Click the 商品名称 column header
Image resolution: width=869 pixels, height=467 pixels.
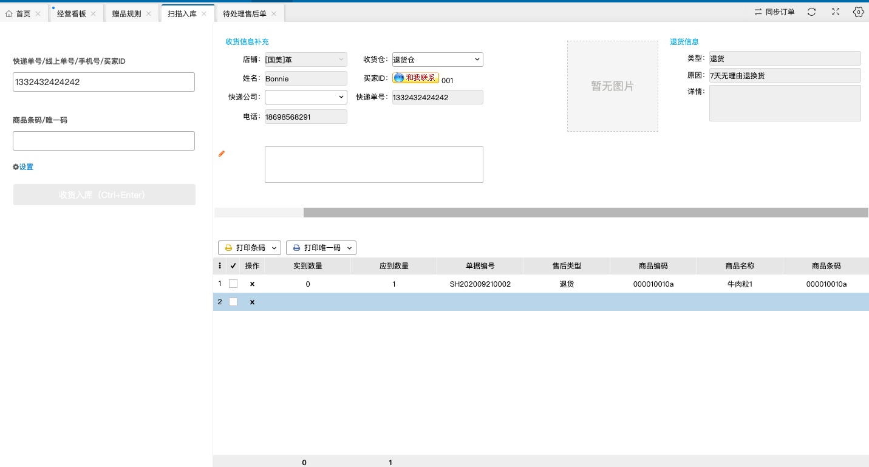coord(740,266)
